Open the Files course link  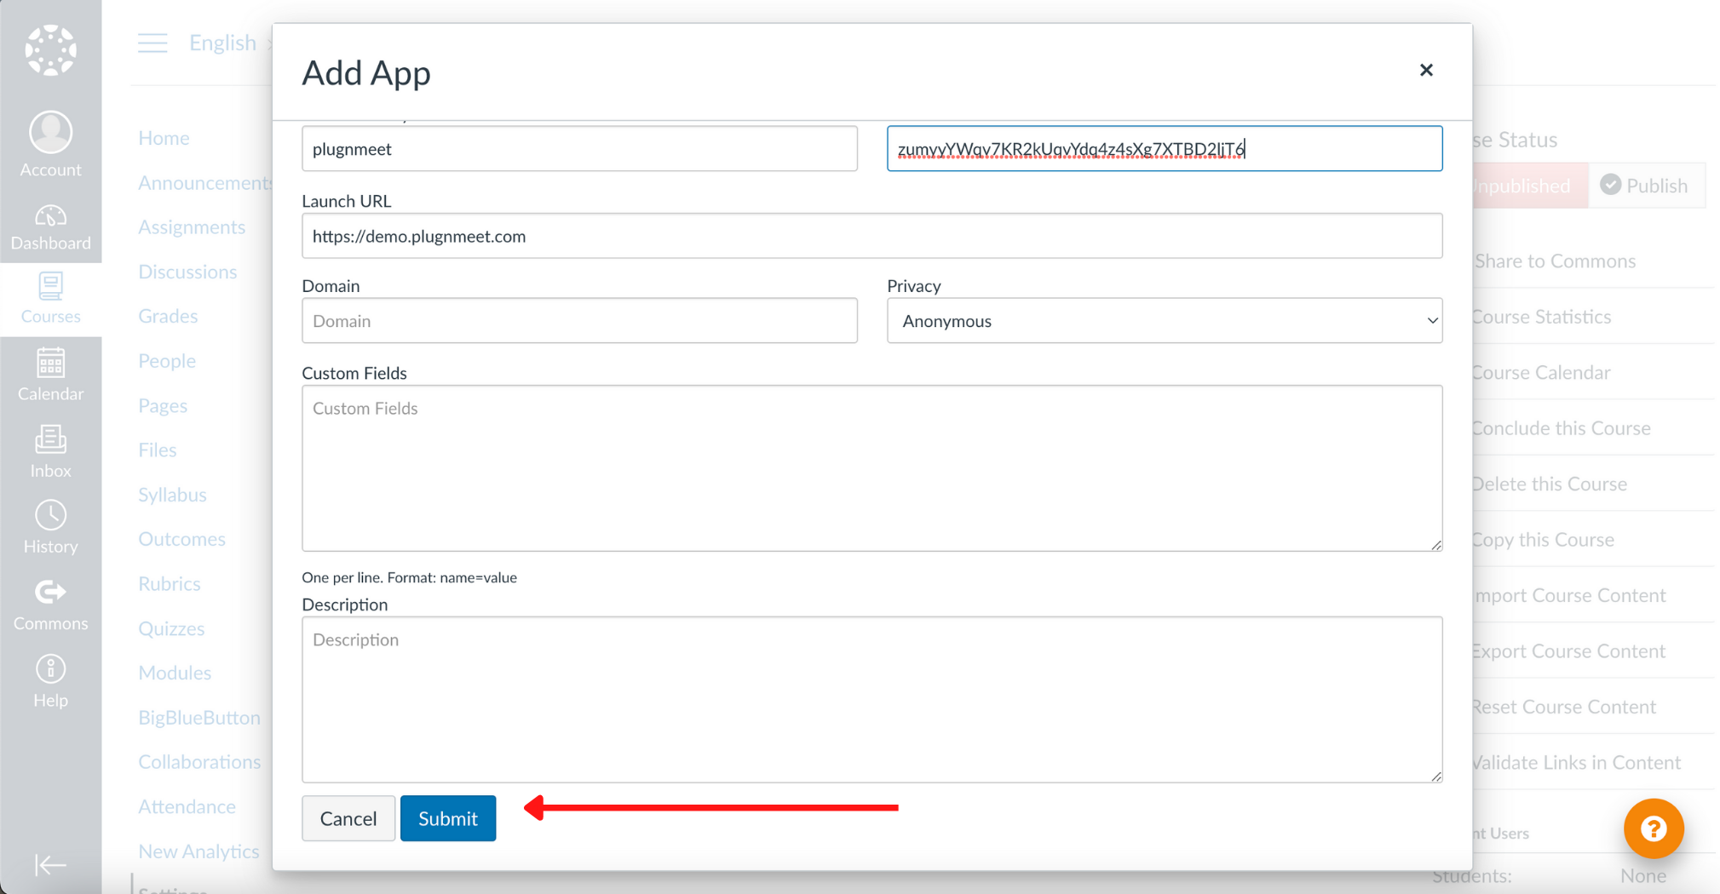[158, 450]
